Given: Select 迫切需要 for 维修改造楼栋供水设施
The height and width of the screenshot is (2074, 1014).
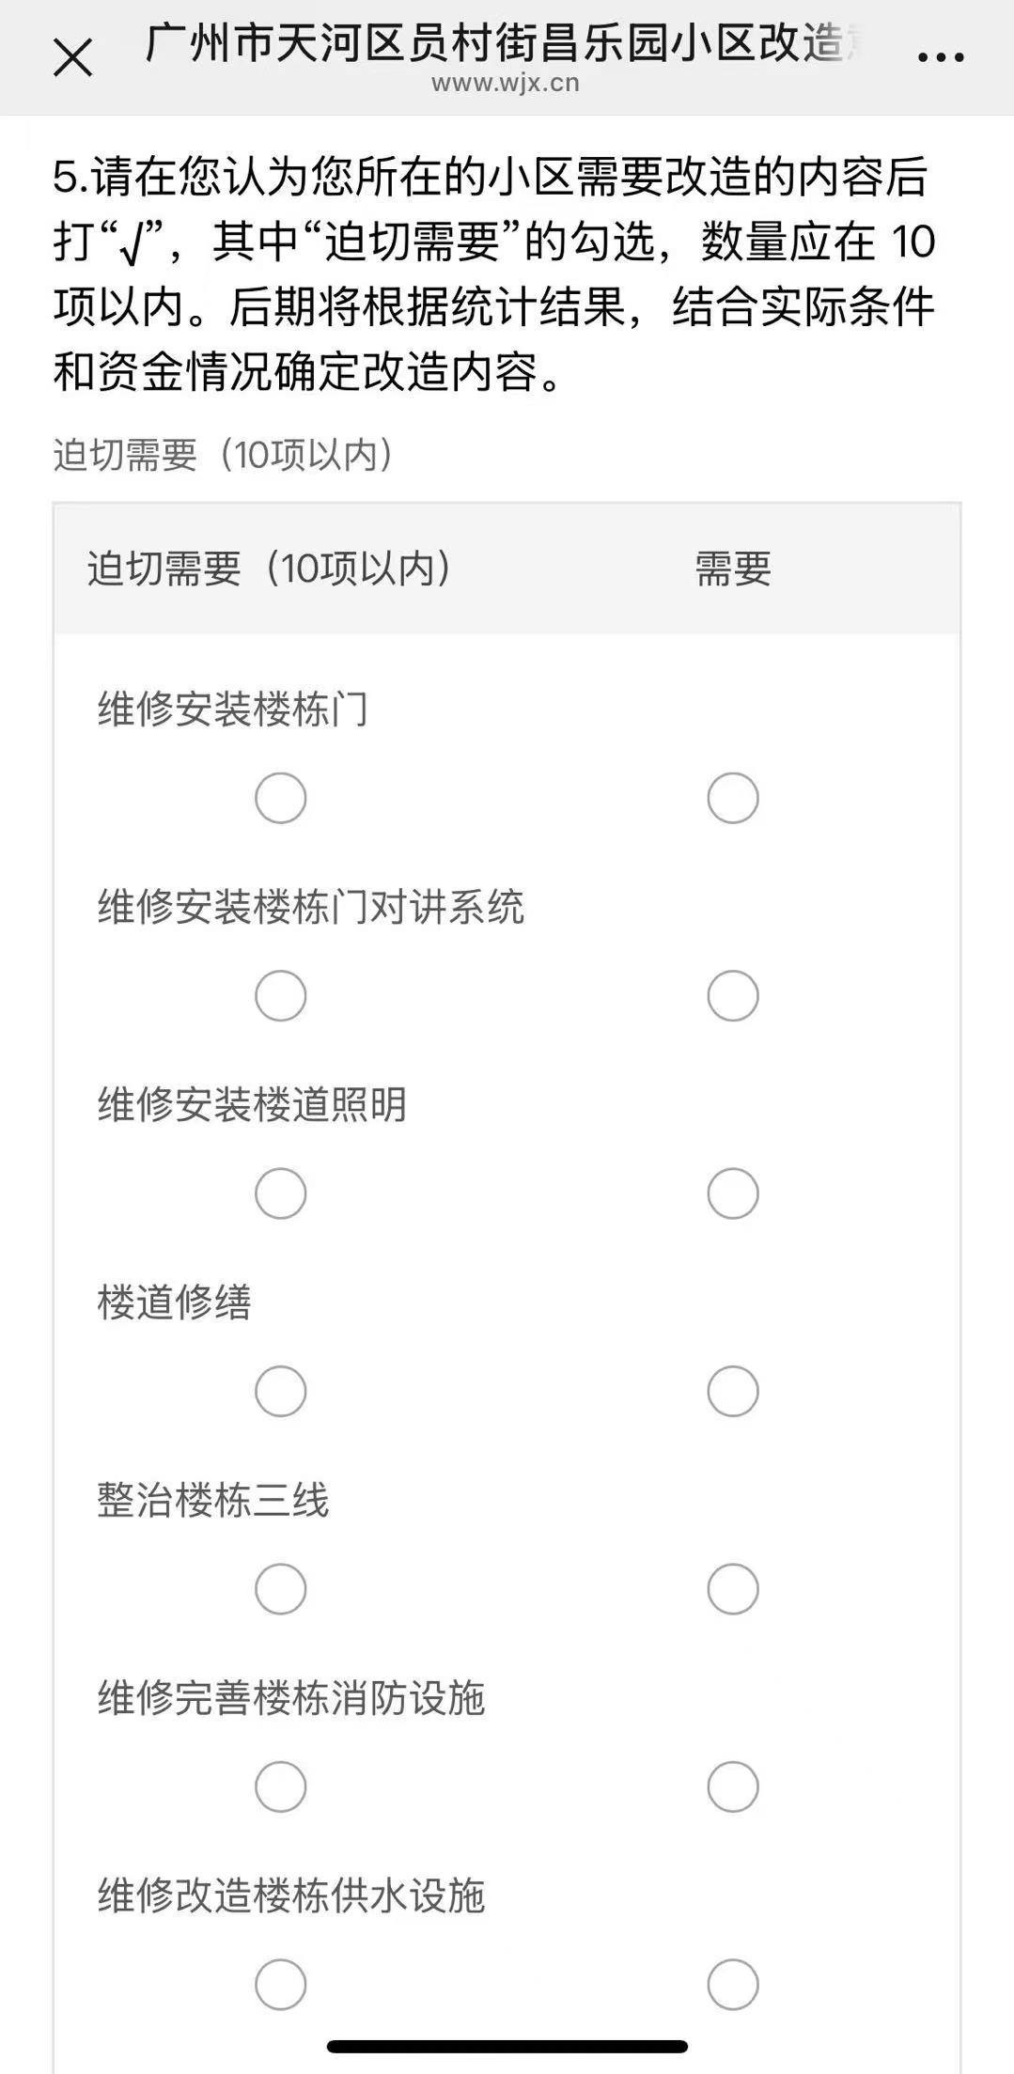Looking at the screenshot, I should coord(281,1985).
